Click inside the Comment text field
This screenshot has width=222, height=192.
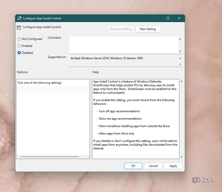tap(123, 45)
